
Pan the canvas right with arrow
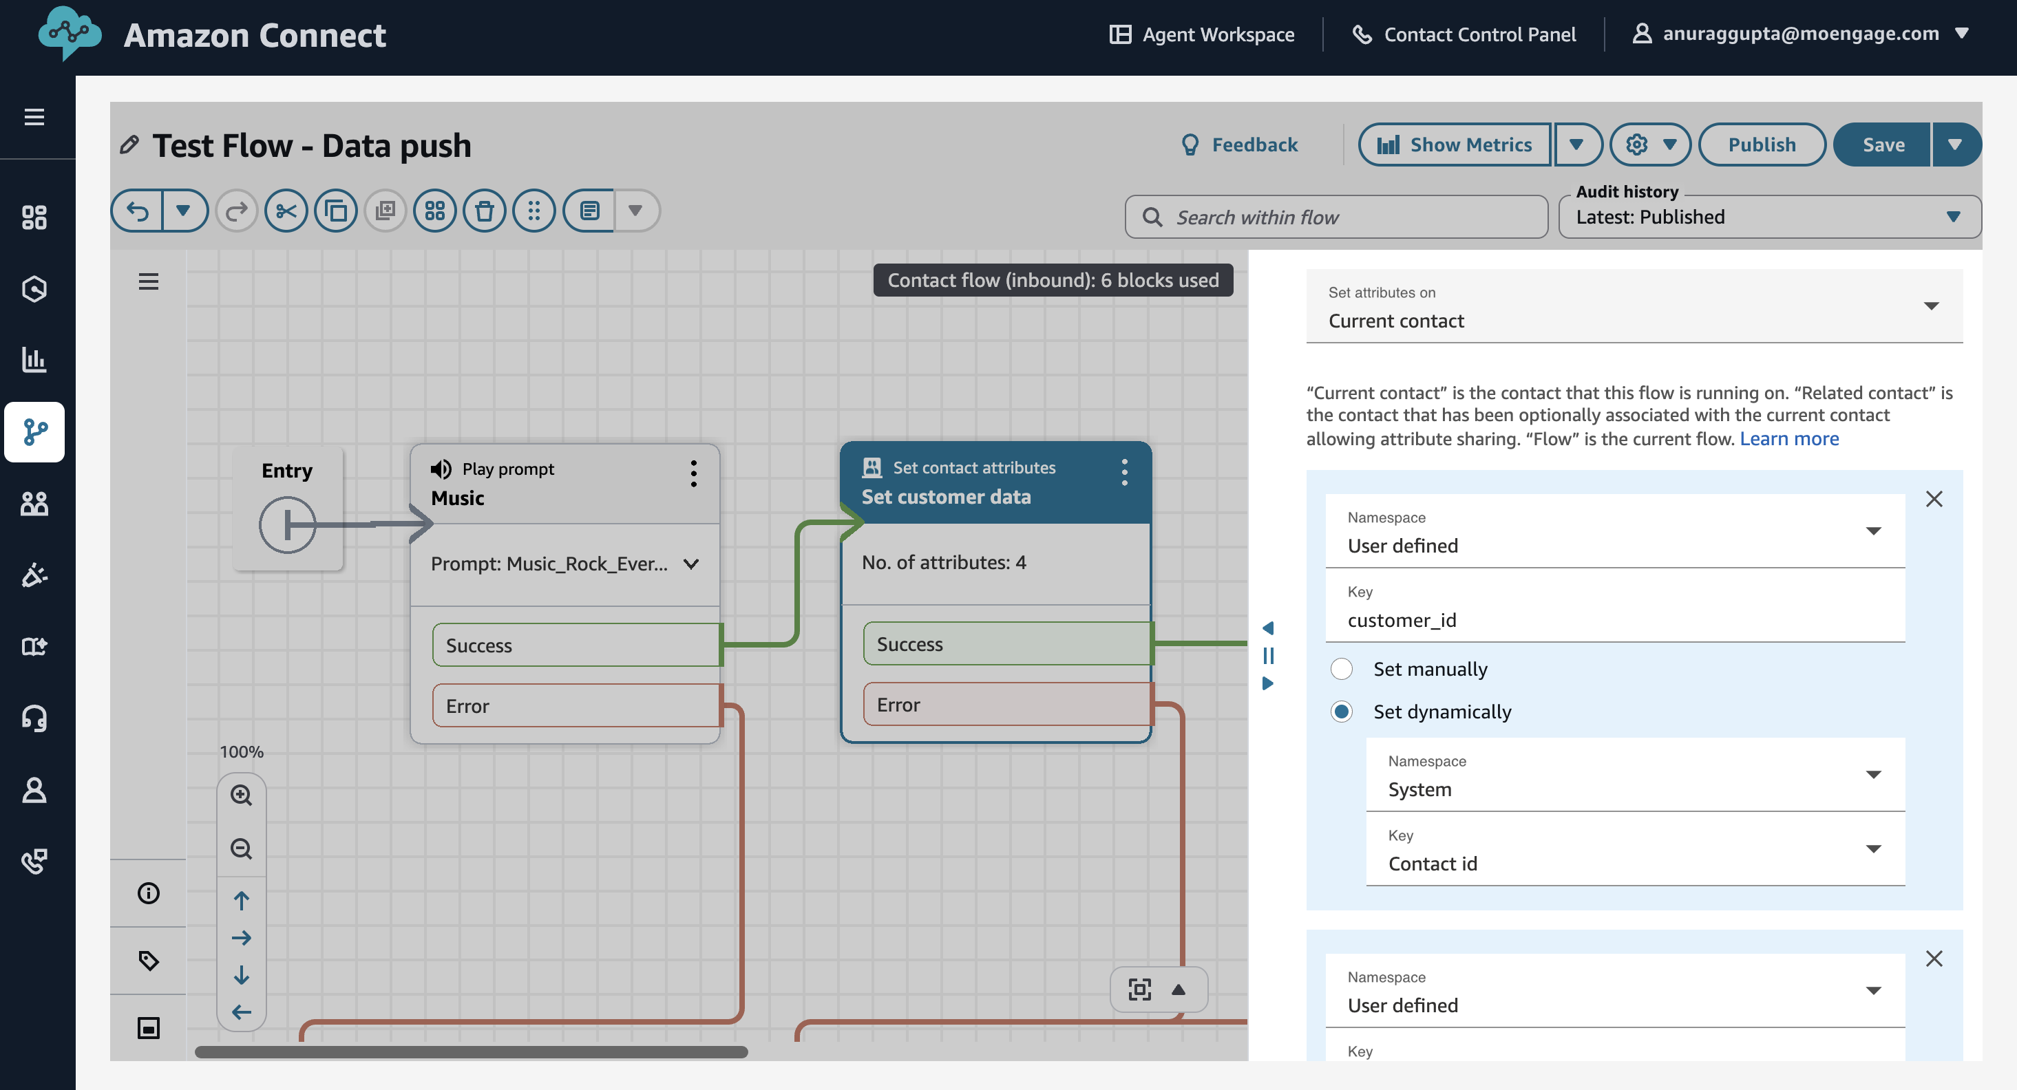tap(241, 937)
